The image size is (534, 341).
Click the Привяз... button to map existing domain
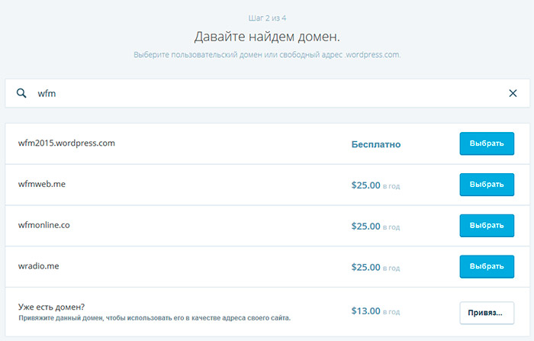pos(486,312)
